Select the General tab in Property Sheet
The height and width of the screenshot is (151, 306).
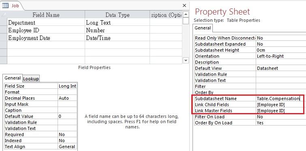[203, 28]
